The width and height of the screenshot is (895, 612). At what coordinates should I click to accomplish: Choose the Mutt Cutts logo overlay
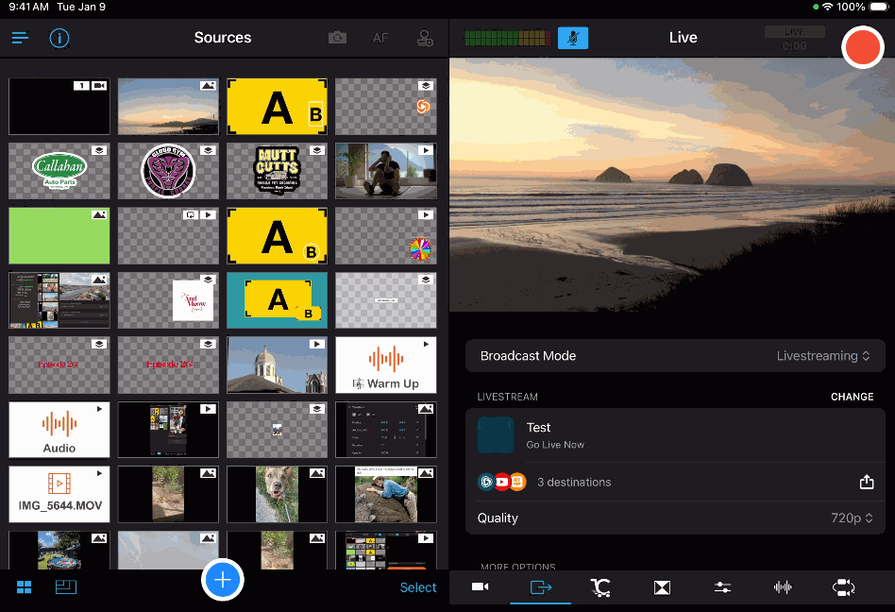278,171
